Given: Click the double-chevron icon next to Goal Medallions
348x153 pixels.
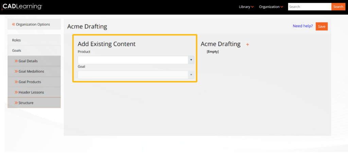Looking at the screenshot, I should pos(16,71).
